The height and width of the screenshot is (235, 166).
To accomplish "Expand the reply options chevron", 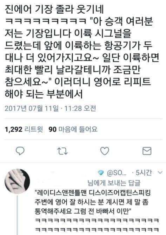I will point(160,172).
